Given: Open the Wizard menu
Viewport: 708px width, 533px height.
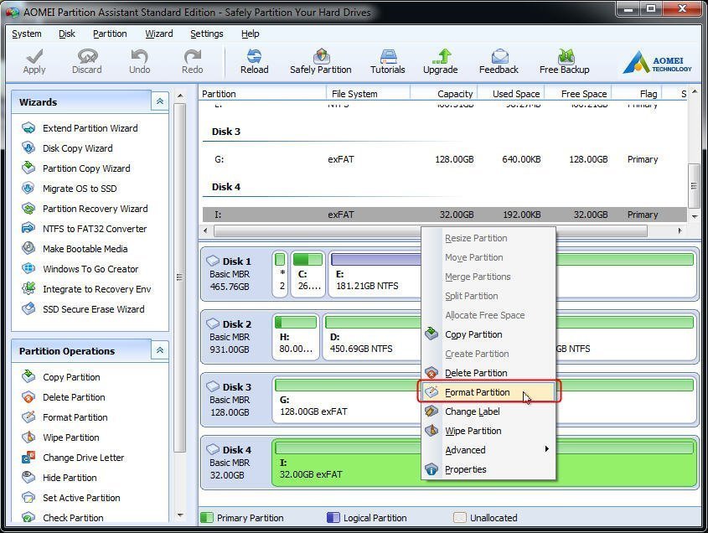Looking at the screenshot, I should (159, 34).
